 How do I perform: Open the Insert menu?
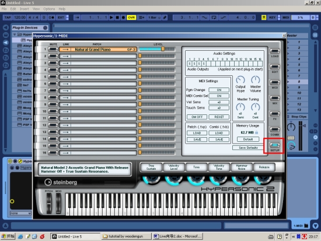(x=24, y=9)
